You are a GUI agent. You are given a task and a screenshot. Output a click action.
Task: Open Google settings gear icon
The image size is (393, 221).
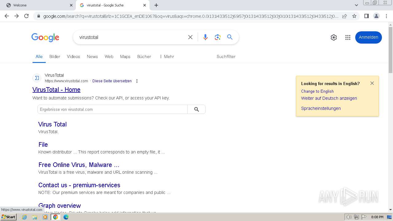[x=334, y=37]
